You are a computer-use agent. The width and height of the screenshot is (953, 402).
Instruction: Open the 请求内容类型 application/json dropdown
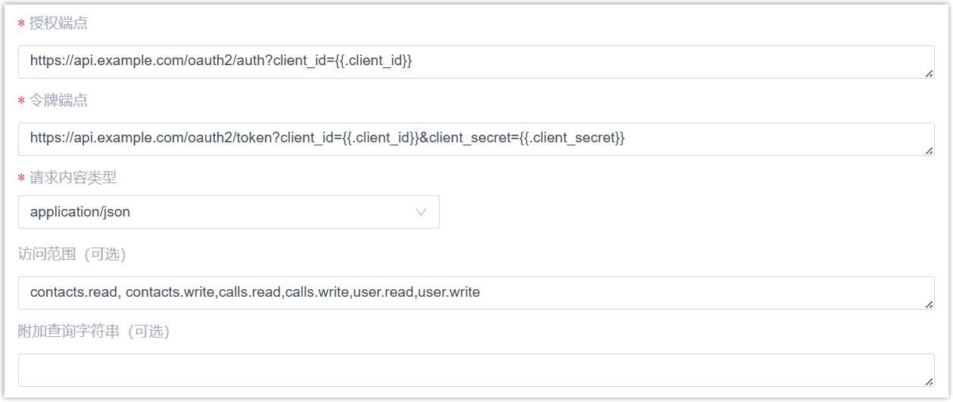(229, 212)
